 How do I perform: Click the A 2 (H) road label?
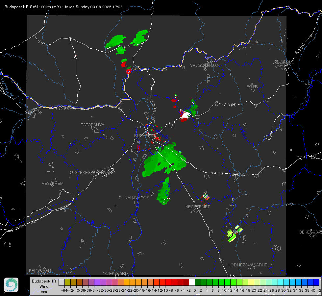click(x=154, y=112)
